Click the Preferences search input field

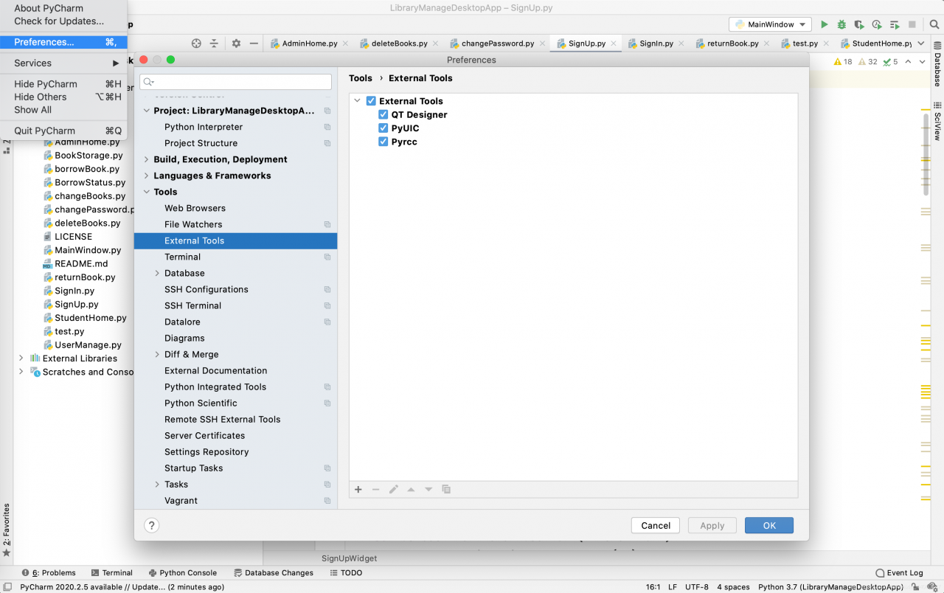tap(236, 81)
